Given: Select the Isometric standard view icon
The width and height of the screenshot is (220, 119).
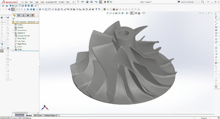Looking at the screenshot, I should 26,5.
